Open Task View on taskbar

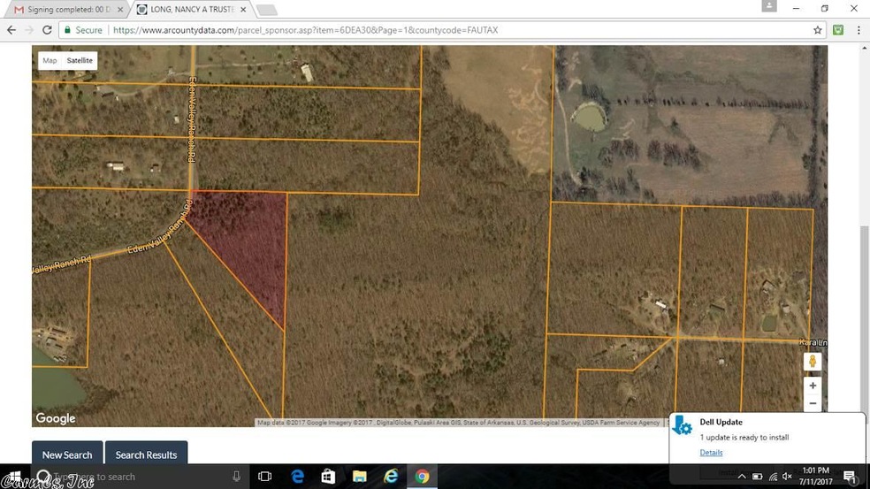[x=264, y=477]
